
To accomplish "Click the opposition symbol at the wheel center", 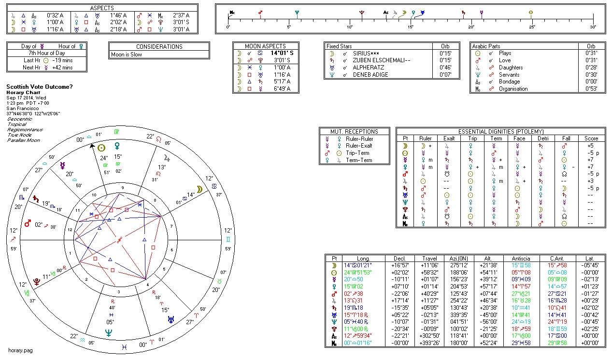I will click(119, 240).
